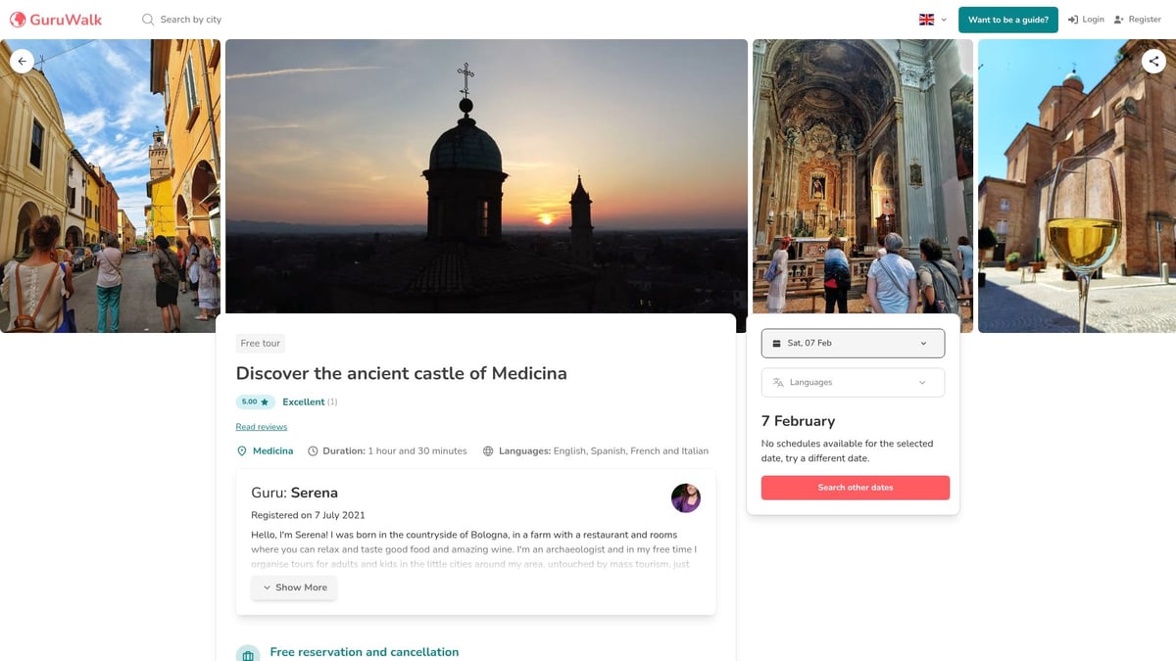The height and width of the screenshot is (661, 1176).
Task: Open the Sat, 07 Feb date dropdown
Action: click(x=852, y=343)
